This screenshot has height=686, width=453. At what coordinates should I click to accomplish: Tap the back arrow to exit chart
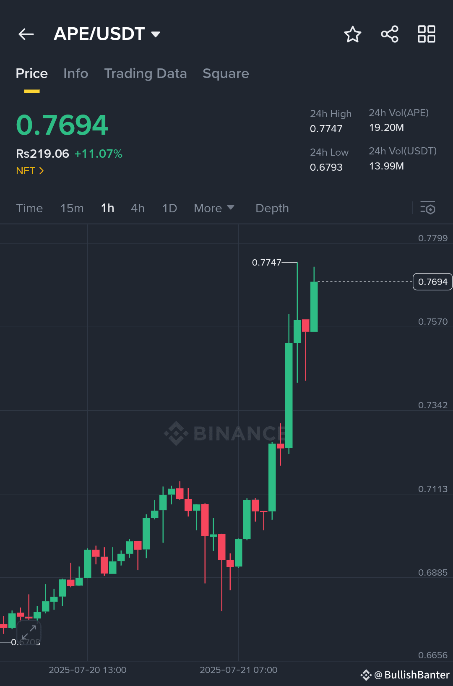click(26, 34)
